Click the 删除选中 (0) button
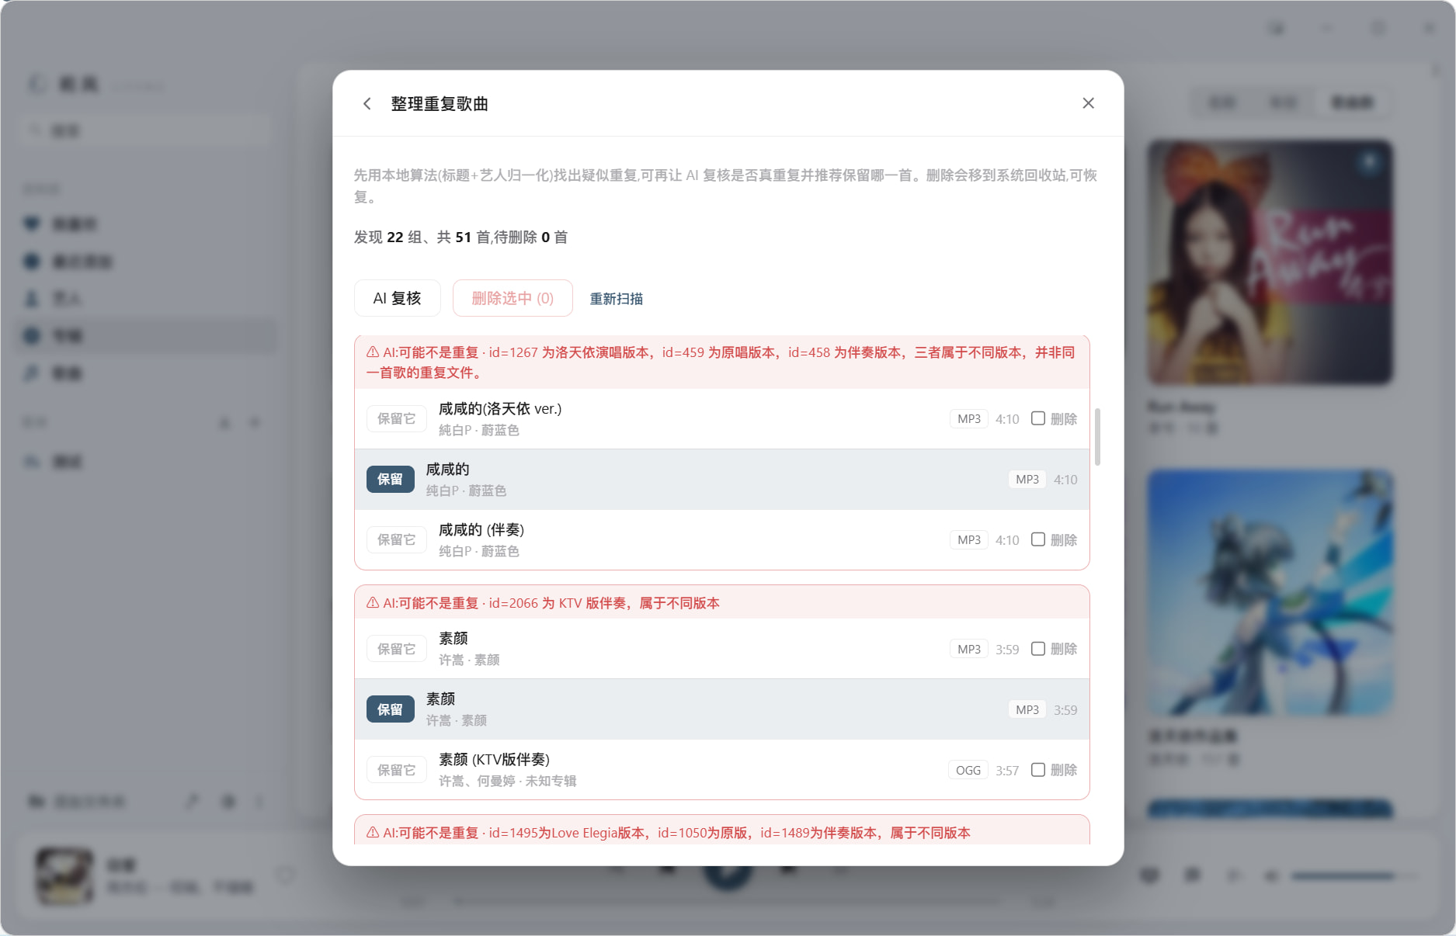Viewport: 1456px width, 936px height. (513, 298)
